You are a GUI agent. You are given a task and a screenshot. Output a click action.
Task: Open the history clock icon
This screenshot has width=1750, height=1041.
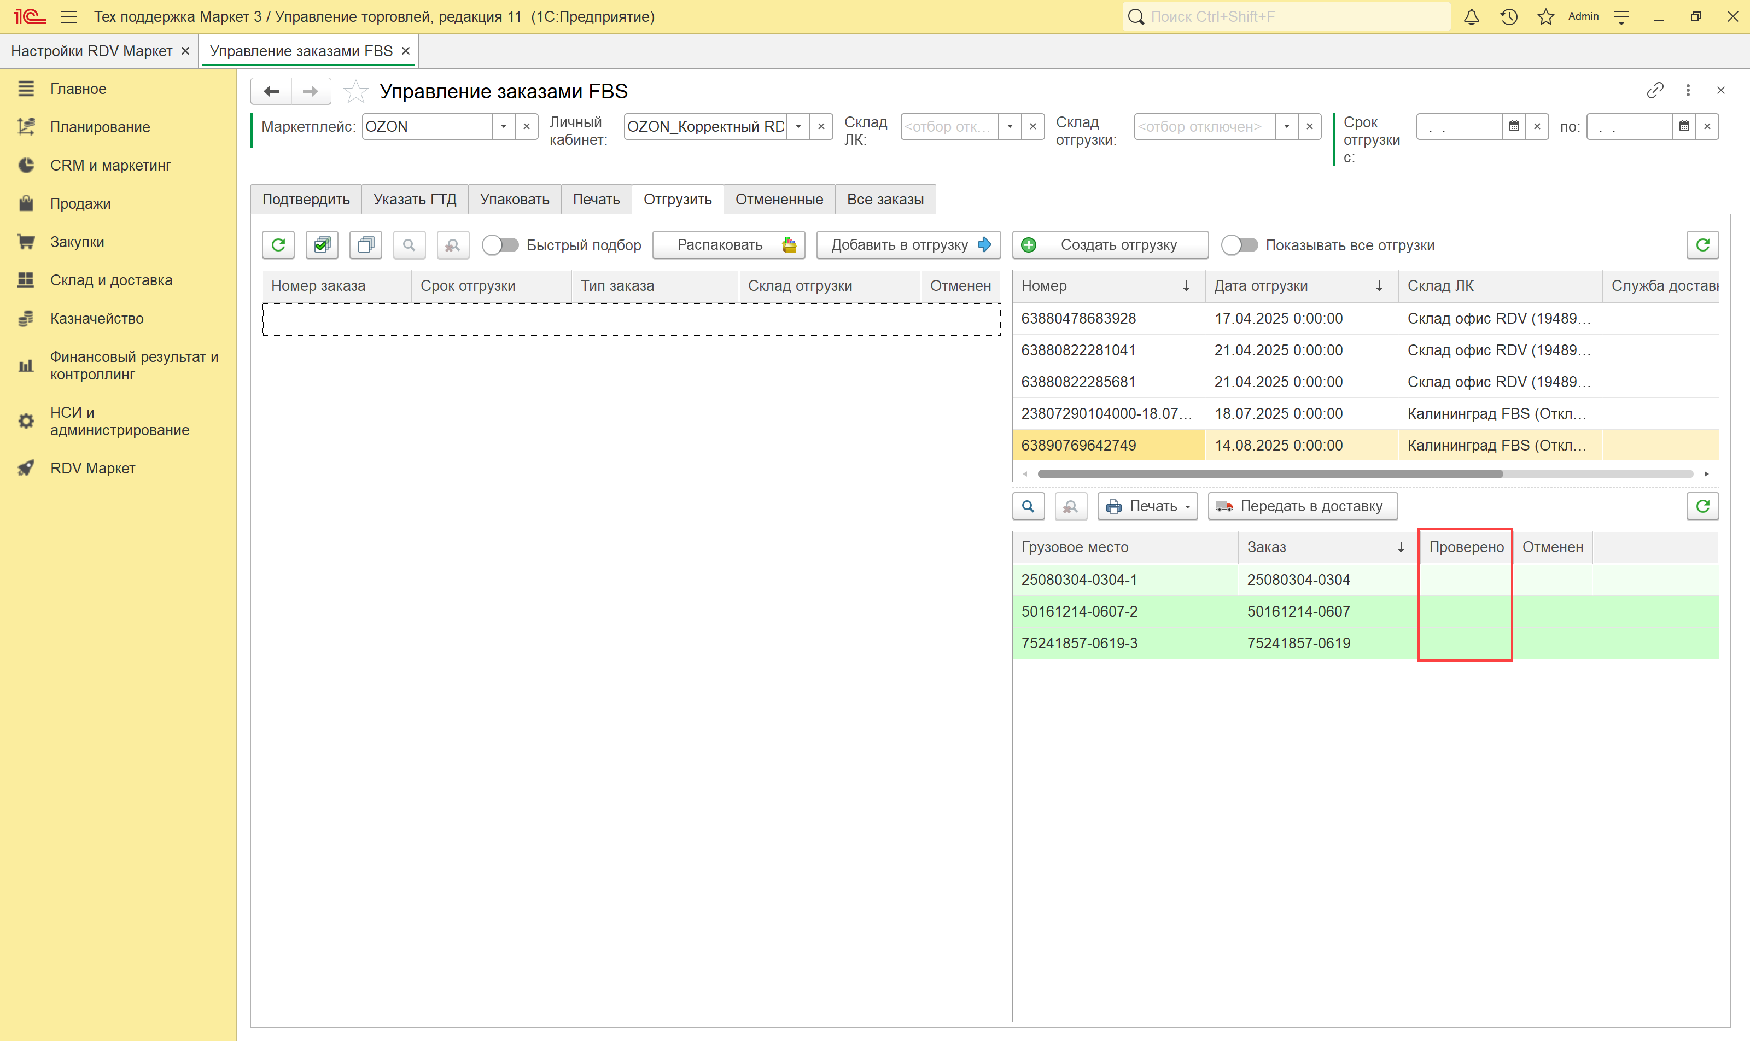pos(1509,17)
